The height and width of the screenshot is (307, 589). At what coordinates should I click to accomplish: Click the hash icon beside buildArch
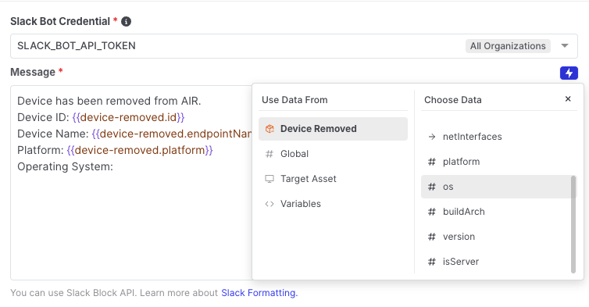[x=432, y=212]
